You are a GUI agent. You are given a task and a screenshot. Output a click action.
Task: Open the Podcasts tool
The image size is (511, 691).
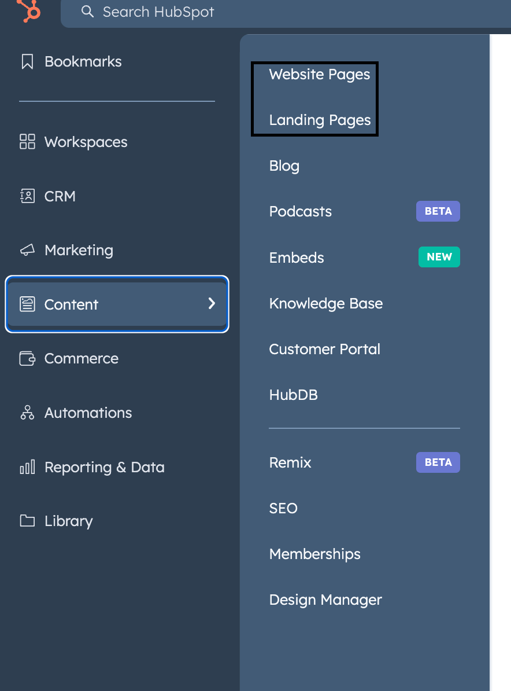(x=300, y=212)
